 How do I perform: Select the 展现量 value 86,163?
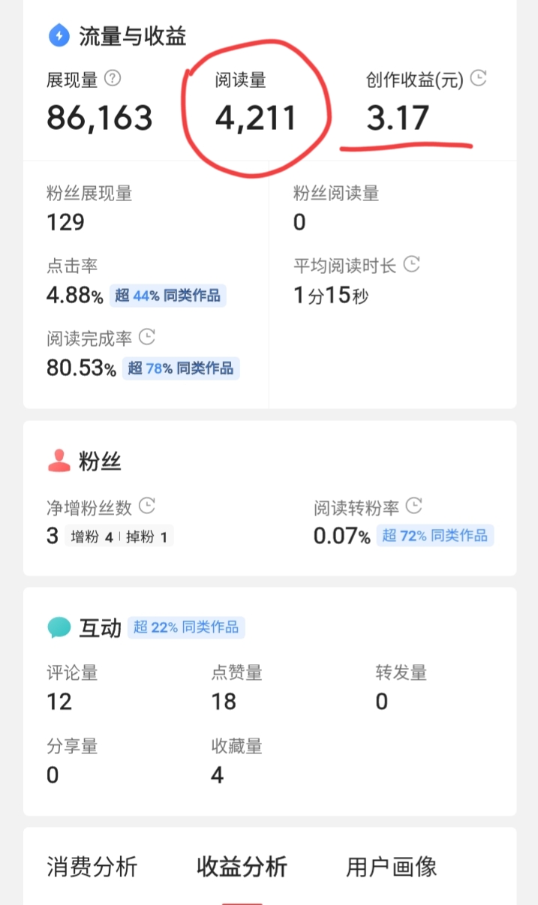click(x=98, y=117)
